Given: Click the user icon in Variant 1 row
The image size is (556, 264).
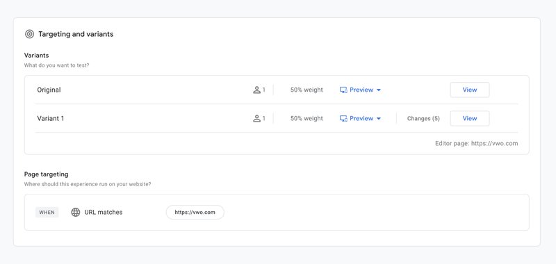Looking at the screenshot, I should (256, 118).
